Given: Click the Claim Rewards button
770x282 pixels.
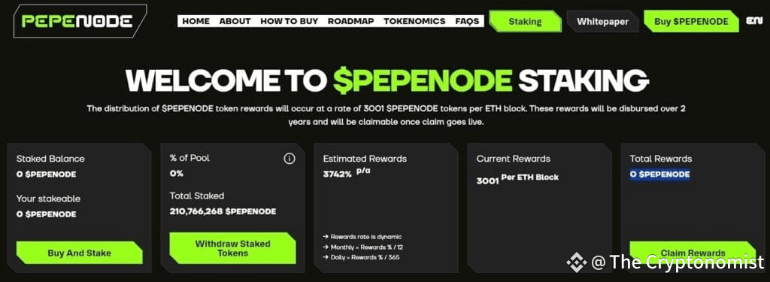Looking at the screenshot, I should click(x=693, y=253).
